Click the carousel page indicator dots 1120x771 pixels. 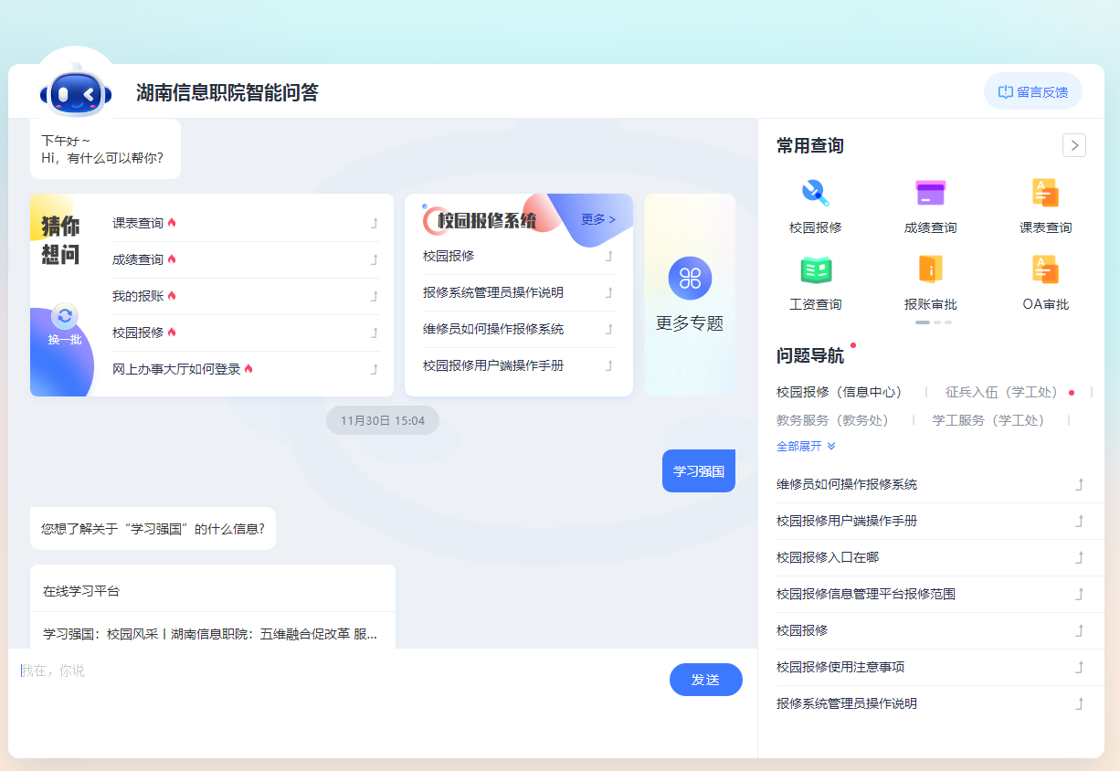tap(934, 322)
